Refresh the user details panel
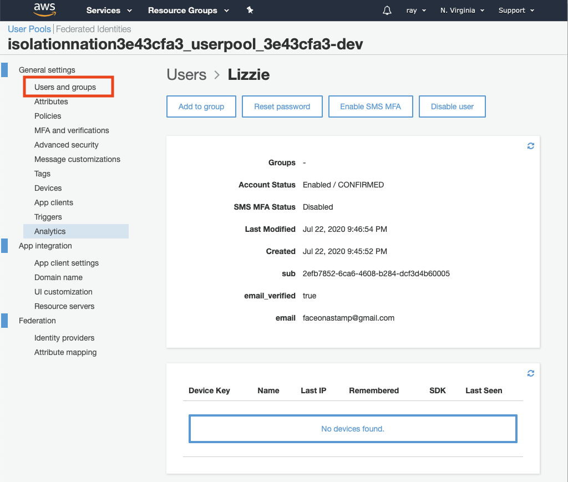The image size is (568, 482). tap(530, 145)
